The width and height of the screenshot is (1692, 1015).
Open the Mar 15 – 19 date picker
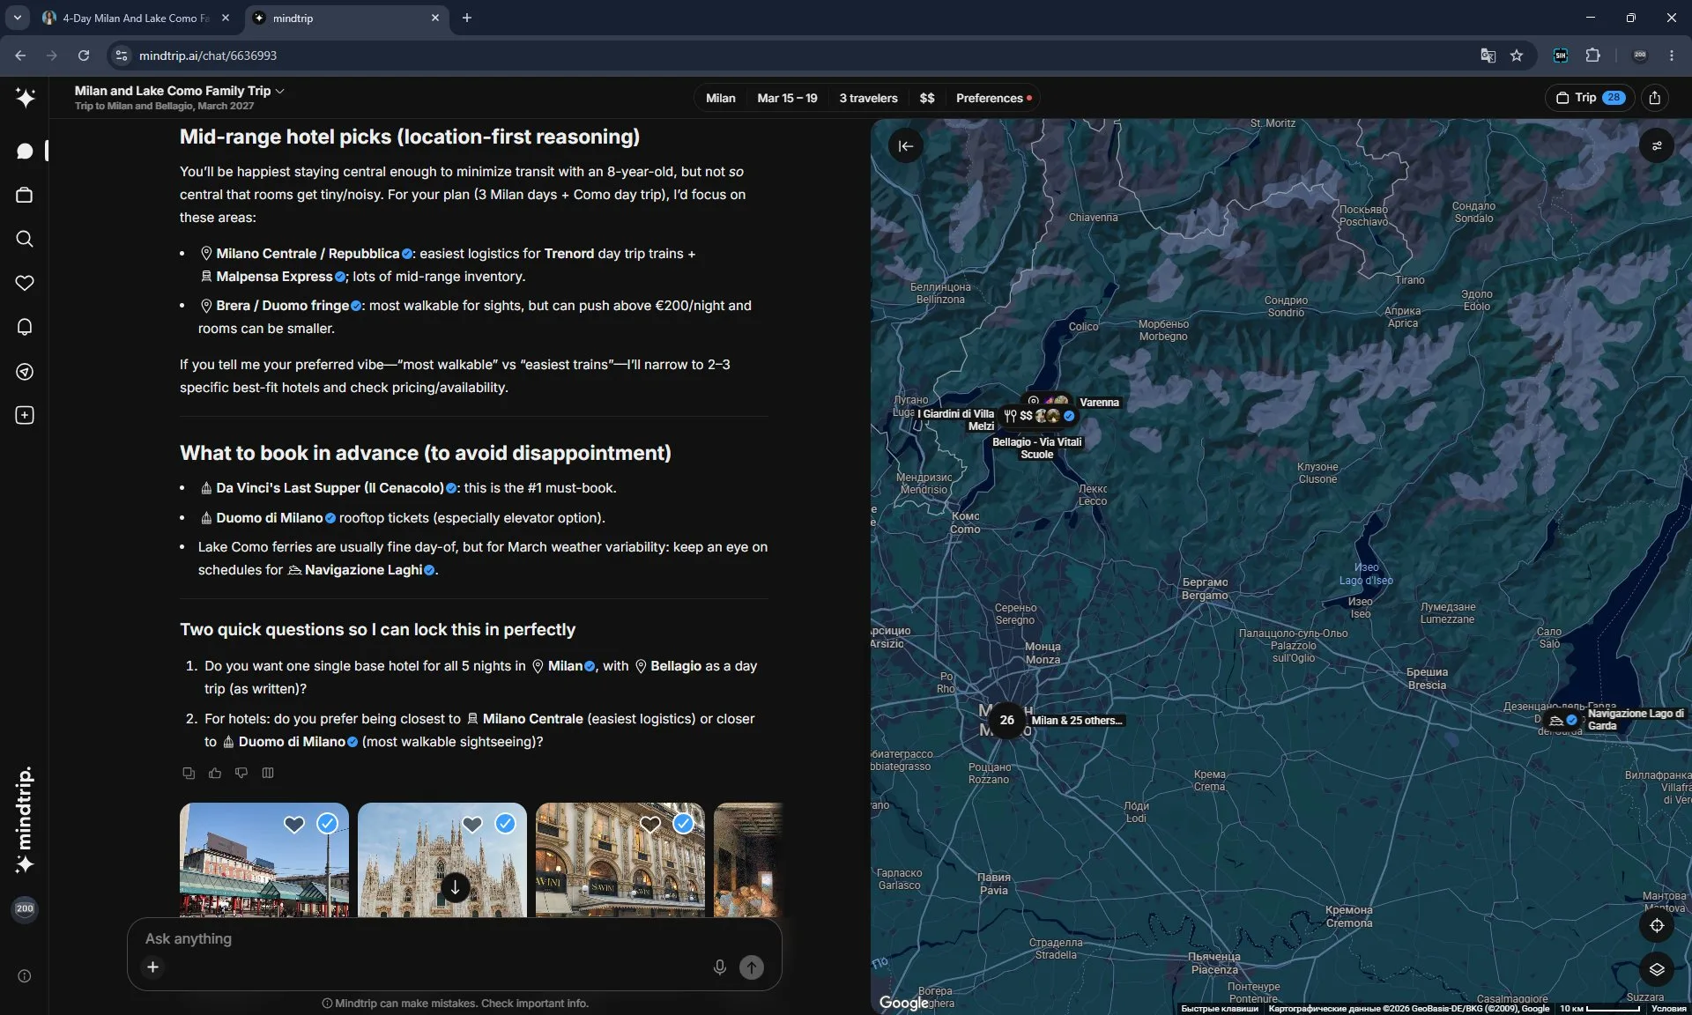pos(787,98)
